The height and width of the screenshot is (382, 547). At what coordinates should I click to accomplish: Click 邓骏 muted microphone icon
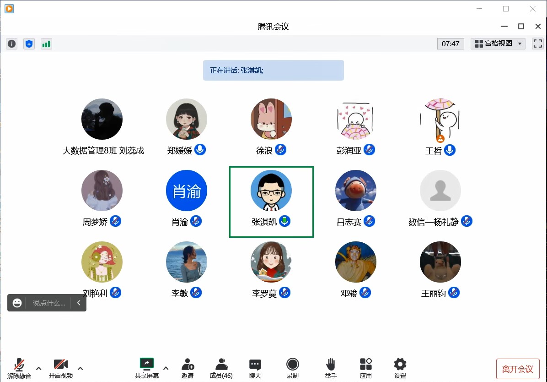pos(365,292)
